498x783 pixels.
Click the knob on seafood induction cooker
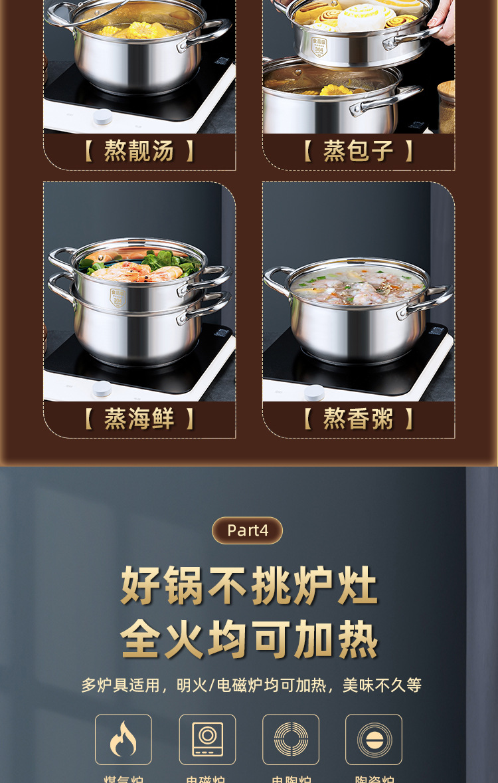pos(102,388)
